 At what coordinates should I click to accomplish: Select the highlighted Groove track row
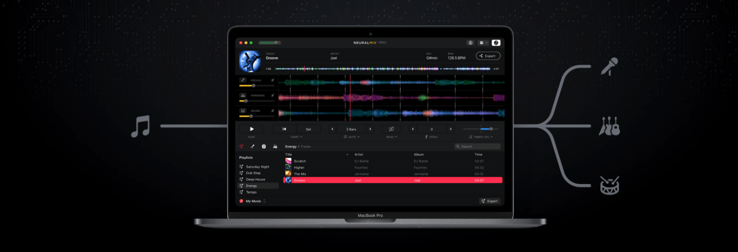tap(393, 180)
